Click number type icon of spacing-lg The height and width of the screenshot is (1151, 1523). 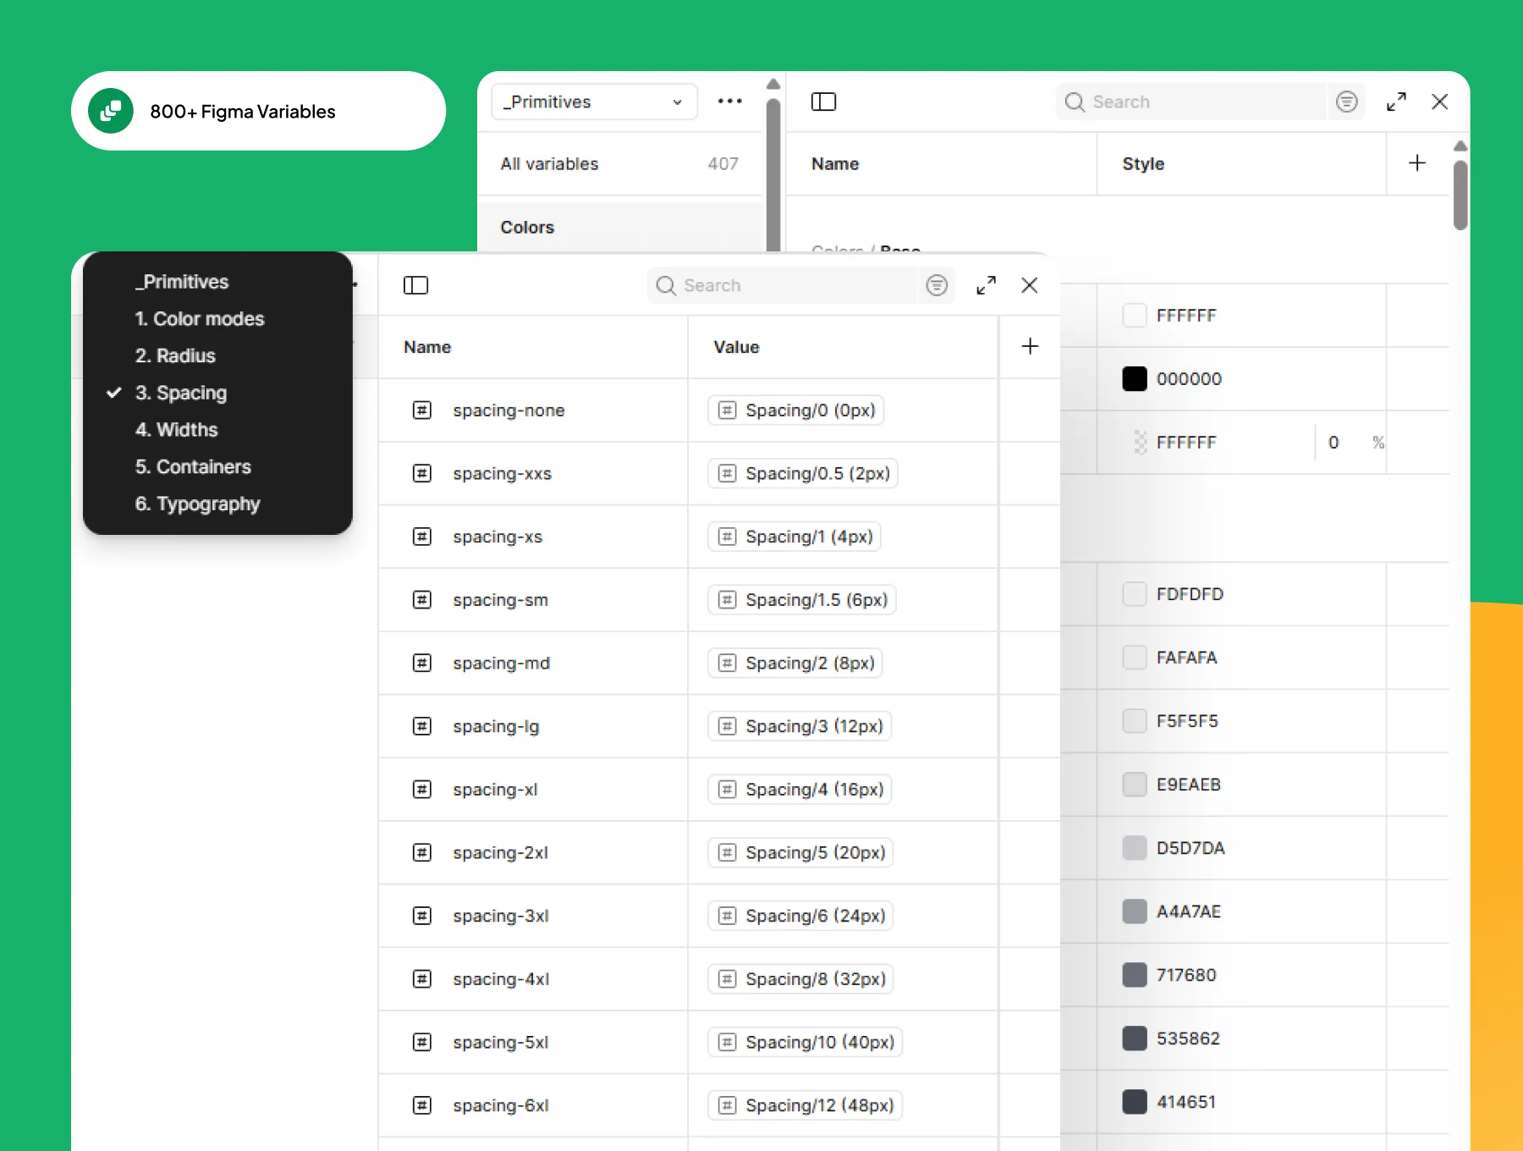(421, 726)
